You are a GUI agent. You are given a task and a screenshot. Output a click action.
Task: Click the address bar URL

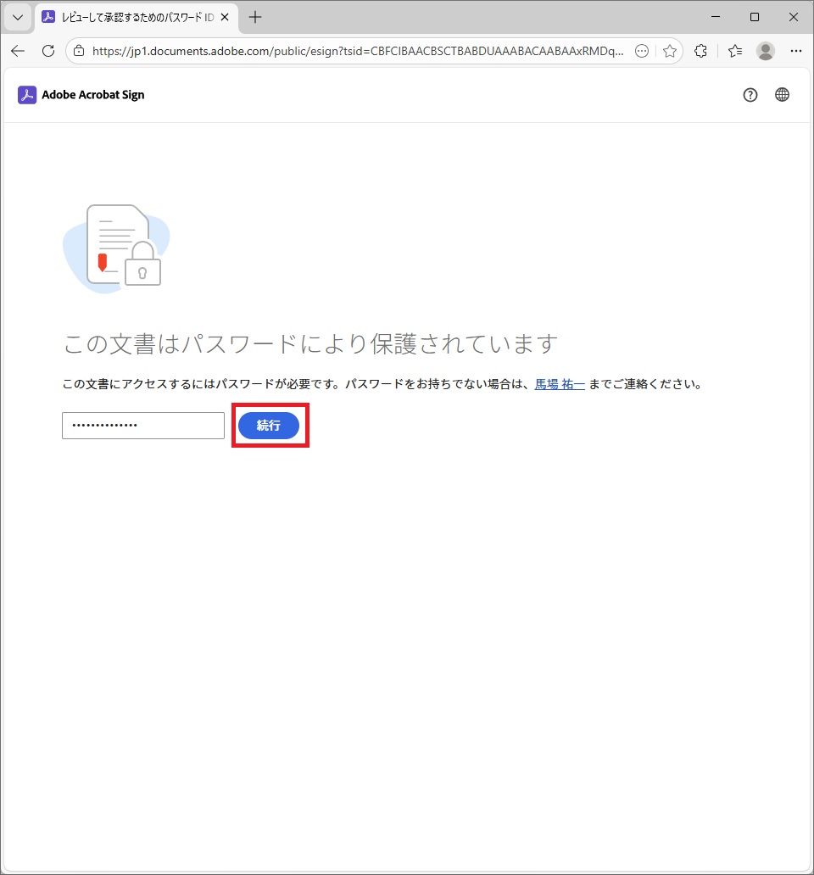pyautogui.click(x=356, y=51)
